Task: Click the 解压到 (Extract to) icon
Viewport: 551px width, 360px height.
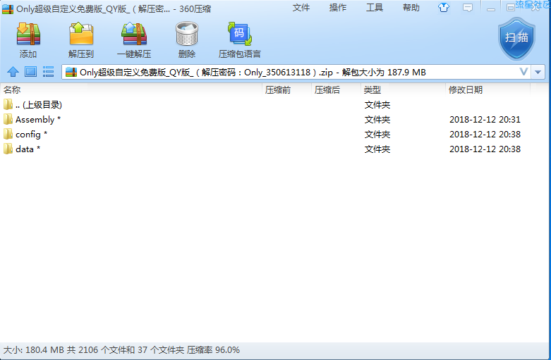Action: (81, 34)
